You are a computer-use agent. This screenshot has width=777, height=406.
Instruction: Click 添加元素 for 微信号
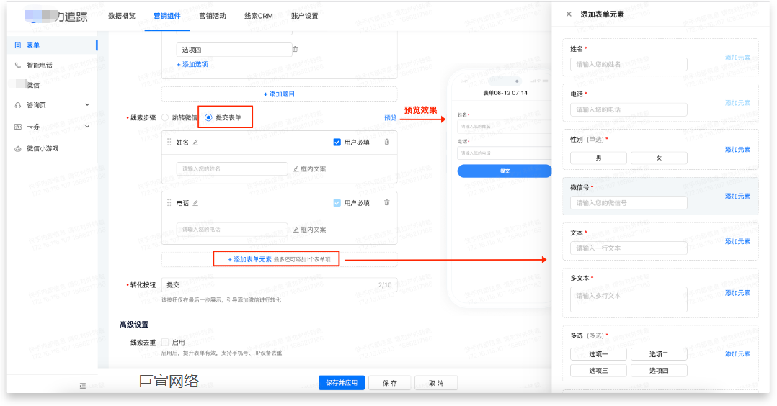coord(737,196)
